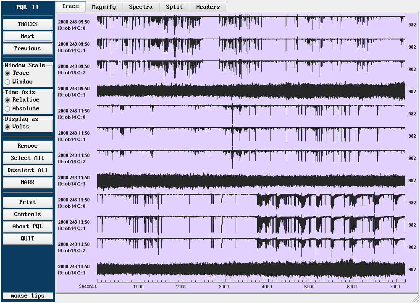Choose Volts display option
The height and width of the screenshot is (303, 420).
8,127
